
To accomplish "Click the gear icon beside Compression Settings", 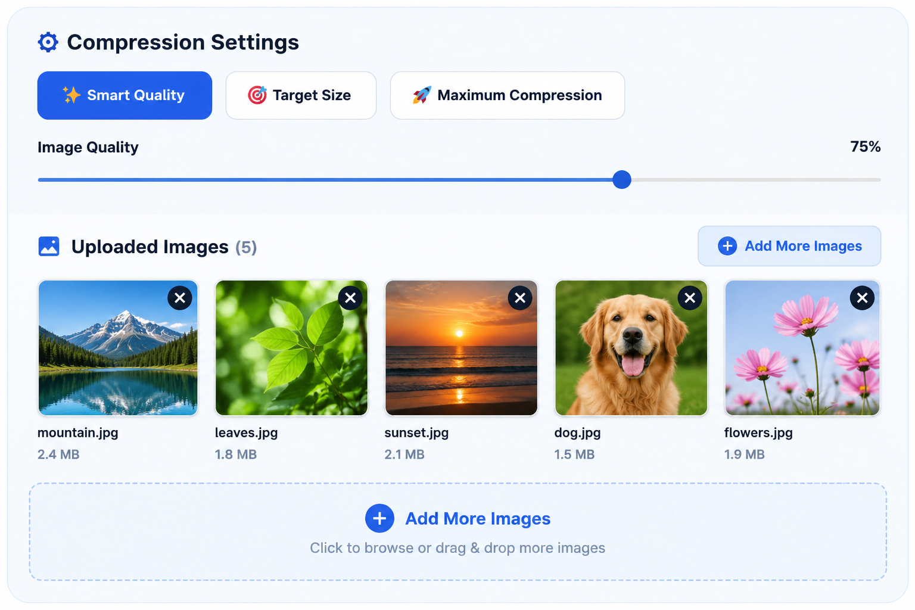I will 48,42.
